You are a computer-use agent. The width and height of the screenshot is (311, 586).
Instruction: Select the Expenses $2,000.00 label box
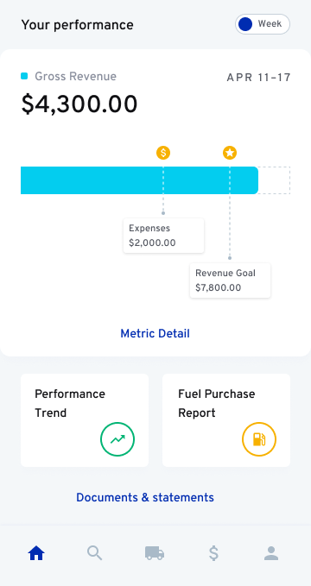163,236
